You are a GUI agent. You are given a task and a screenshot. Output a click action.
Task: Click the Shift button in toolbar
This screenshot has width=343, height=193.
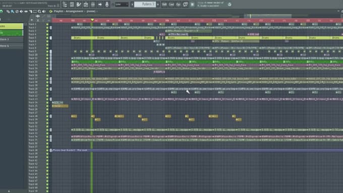point(164,5)
